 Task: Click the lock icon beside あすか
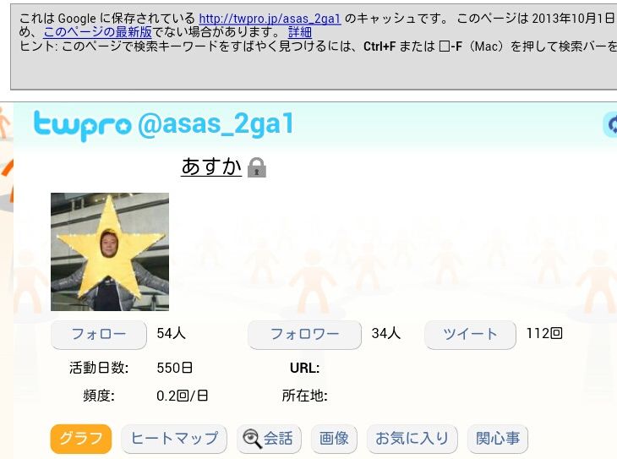257,167
